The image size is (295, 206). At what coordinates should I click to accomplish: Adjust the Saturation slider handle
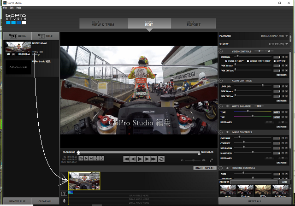tap(244, 147)
